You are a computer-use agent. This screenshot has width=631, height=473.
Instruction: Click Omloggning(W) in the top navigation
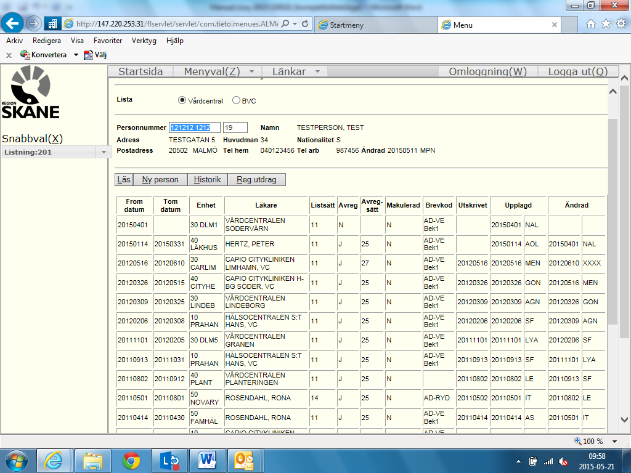(488, 71)
